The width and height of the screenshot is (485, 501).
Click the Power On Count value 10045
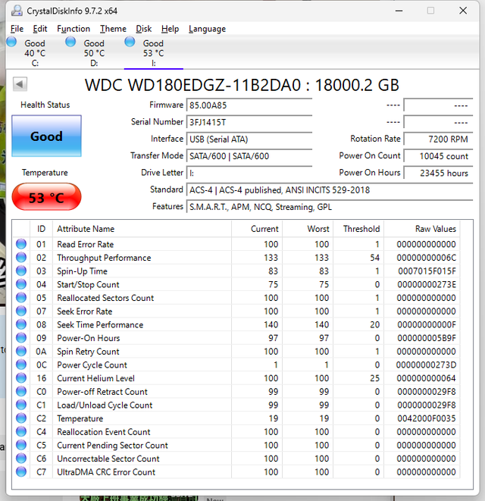coord(438,156)
